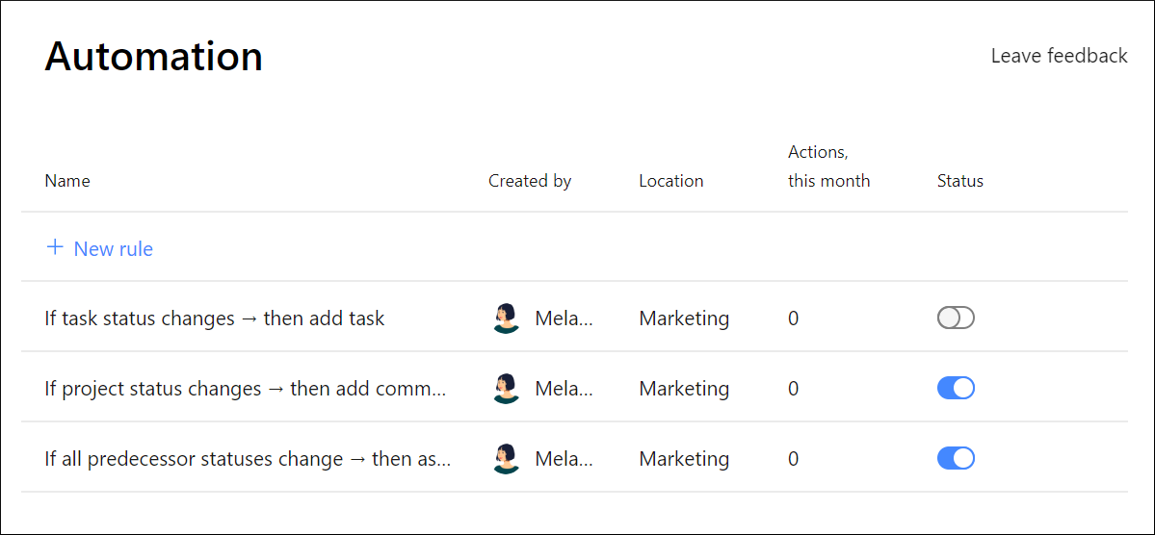The height and width of the screenshot is (535, 1155).
Task: Open rule 'If task status changes → then add task'
Action: pos(214,318)
